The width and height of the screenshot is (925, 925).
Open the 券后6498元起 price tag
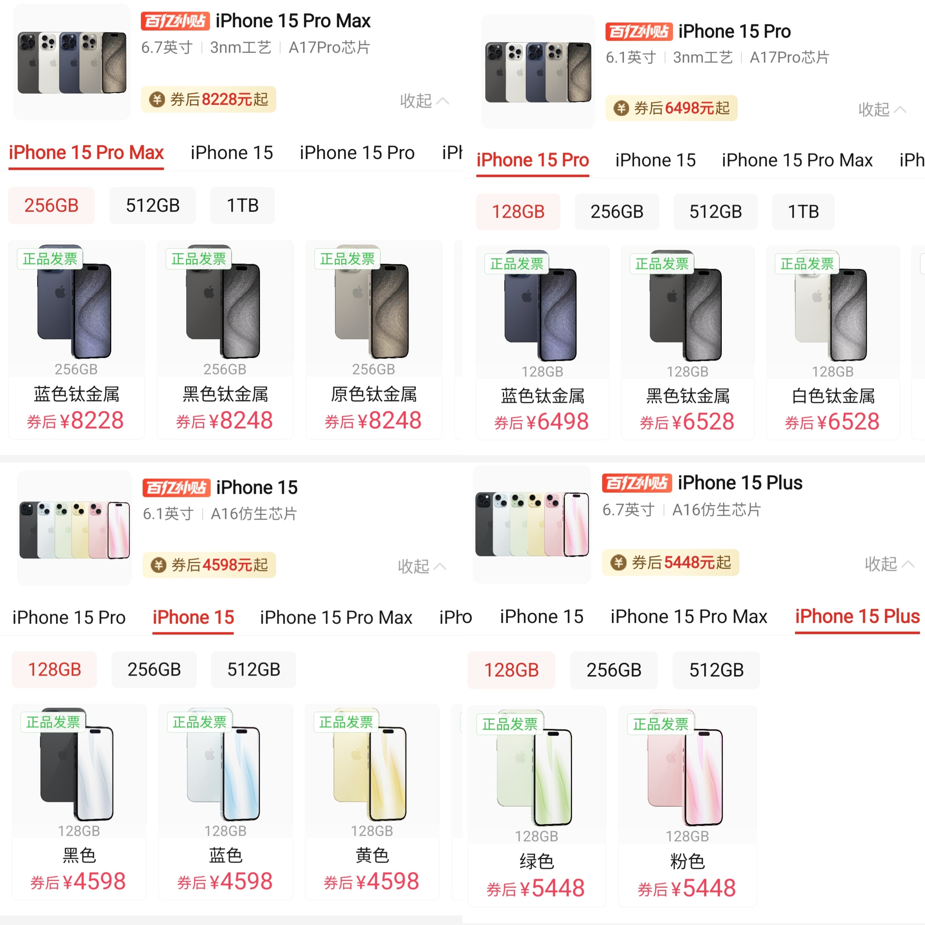[x=671, y=108]
